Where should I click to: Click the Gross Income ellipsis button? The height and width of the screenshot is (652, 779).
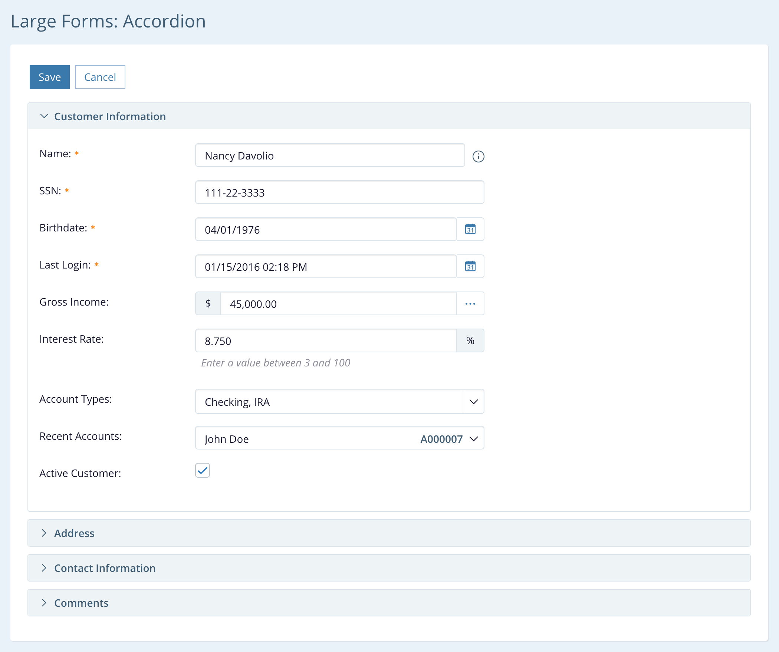pyautogui.click(x=470, y=303)
